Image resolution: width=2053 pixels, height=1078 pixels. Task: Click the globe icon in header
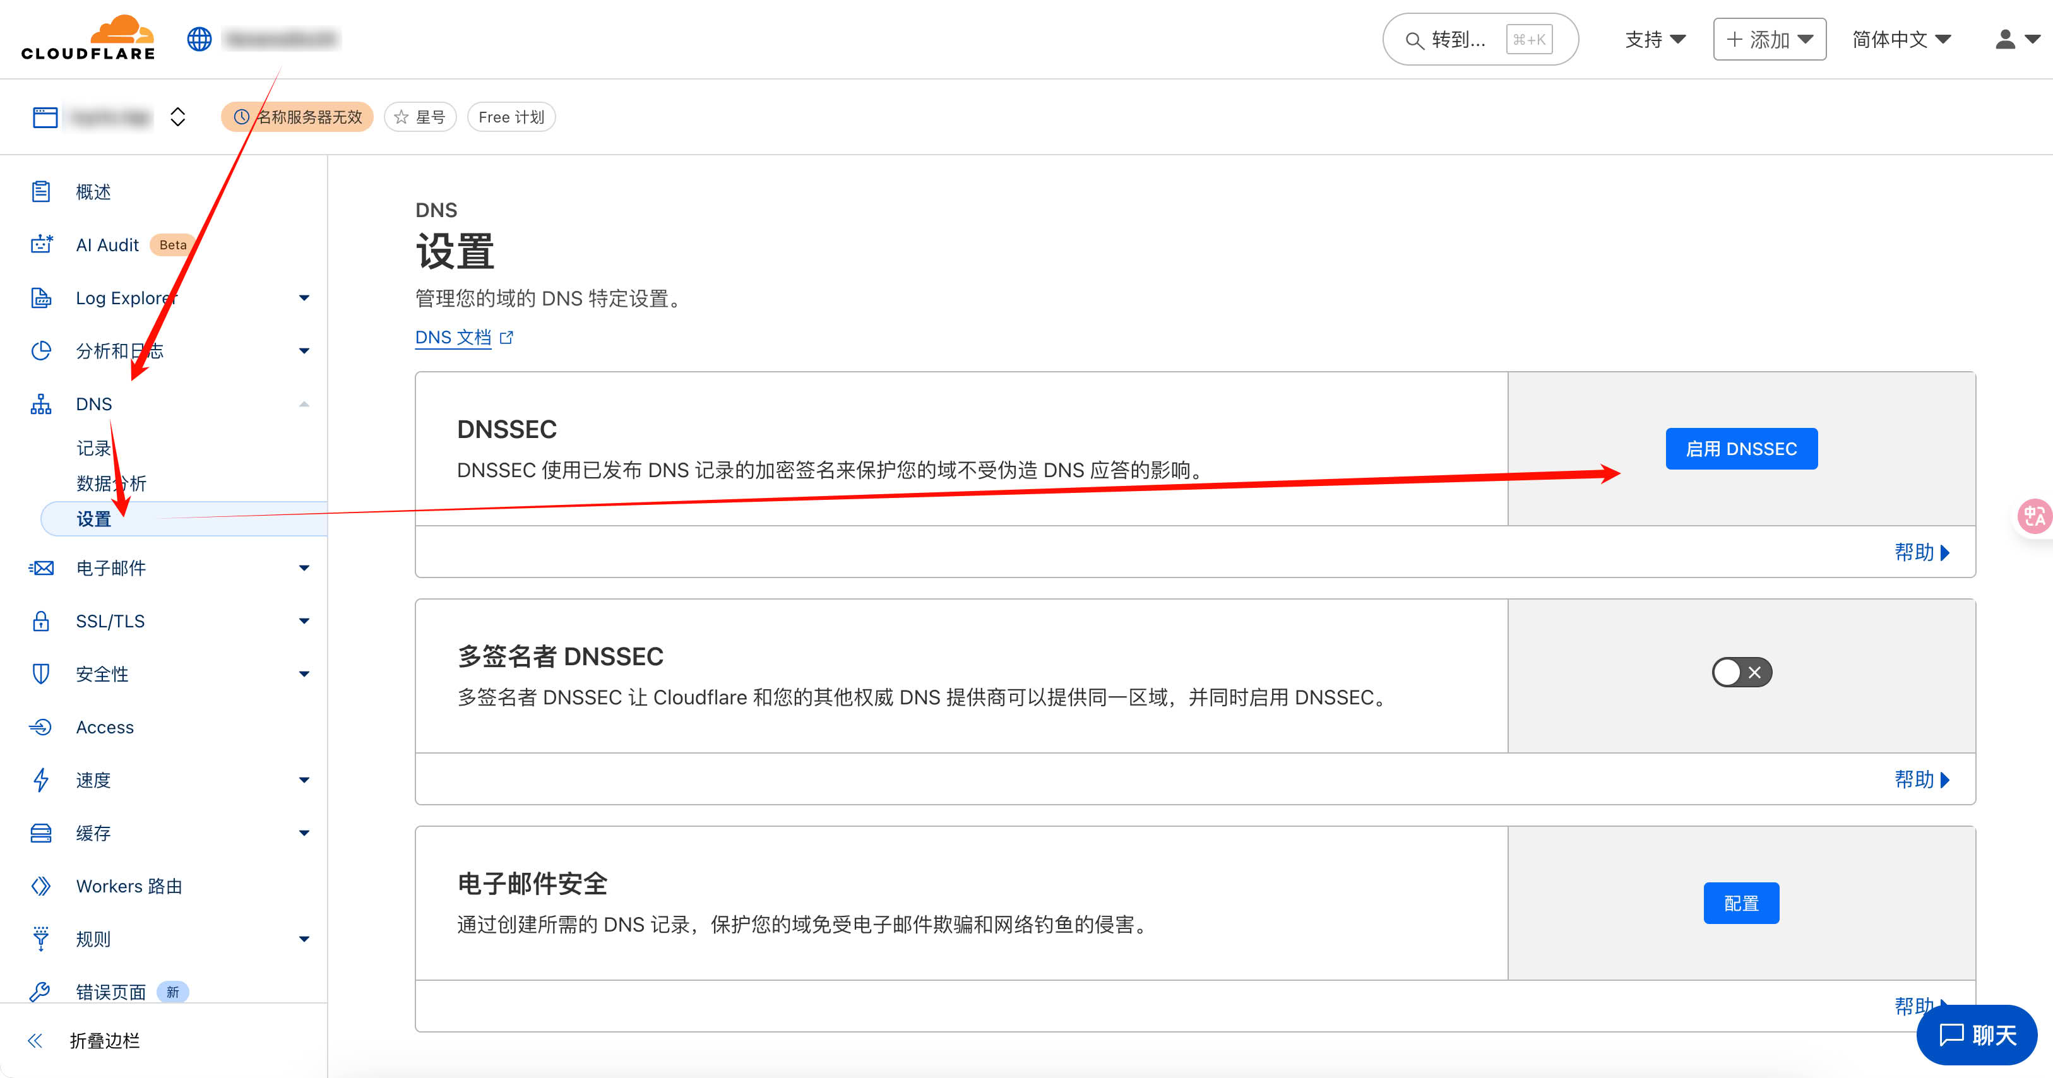click(199, 38)
